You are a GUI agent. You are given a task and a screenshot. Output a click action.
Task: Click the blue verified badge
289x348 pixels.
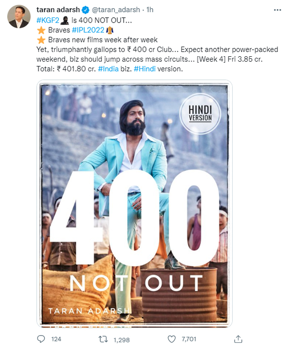tap(86, 10)
